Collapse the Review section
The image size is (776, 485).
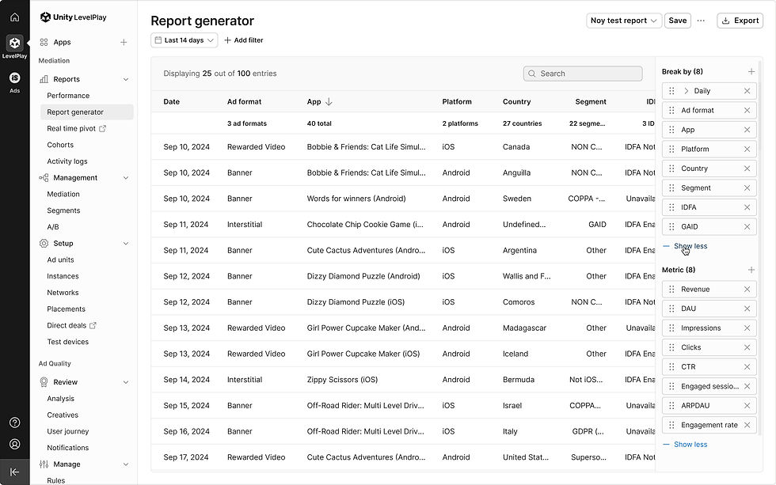(x=126, y=382)
